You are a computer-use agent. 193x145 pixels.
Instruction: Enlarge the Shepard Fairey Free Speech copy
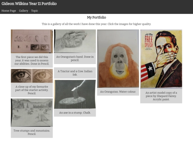pos(161,59)
